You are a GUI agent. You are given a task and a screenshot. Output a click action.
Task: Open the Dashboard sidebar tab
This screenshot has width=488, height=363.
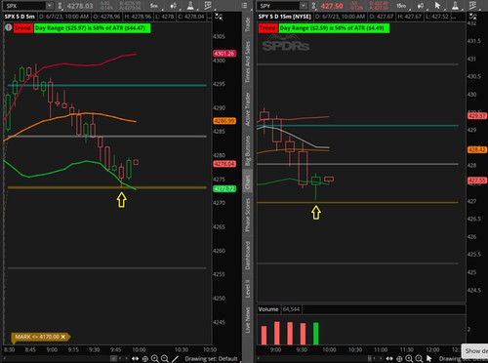pos(248,256)
